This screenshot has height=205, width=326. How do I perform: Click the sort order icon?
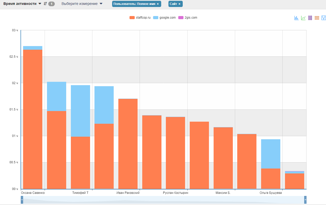coord(45,4)
